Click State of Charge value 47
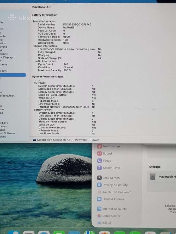176x234 pixels. (100, 58)
